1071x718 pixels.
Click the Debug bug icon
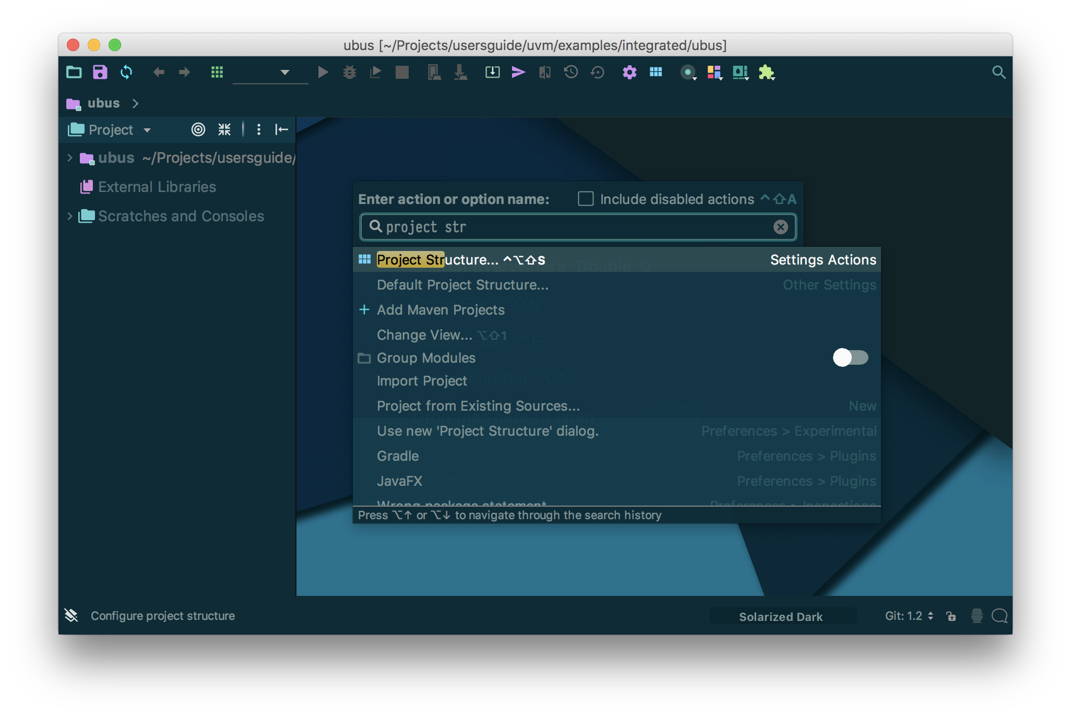[x=349, y=72]
